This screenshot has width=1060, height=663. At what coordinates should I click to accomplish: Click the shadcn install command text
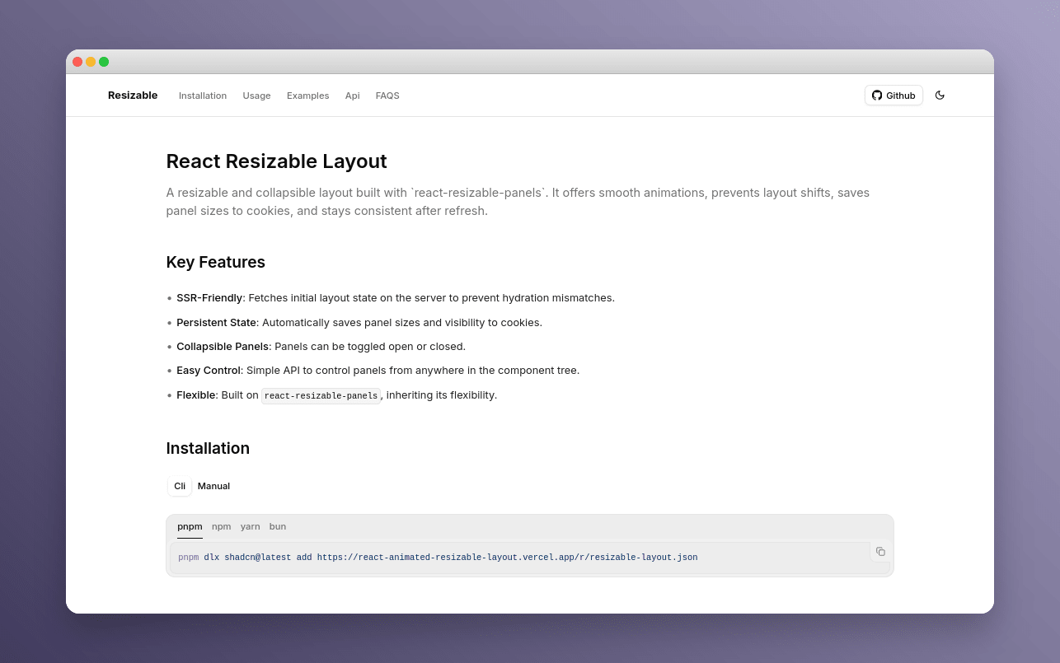[x=437, y=558]
